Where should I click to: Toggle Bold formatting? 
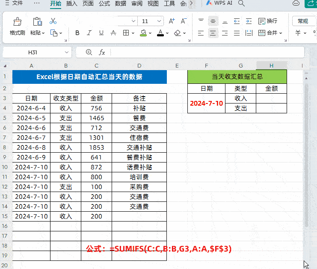pos(77,33)
